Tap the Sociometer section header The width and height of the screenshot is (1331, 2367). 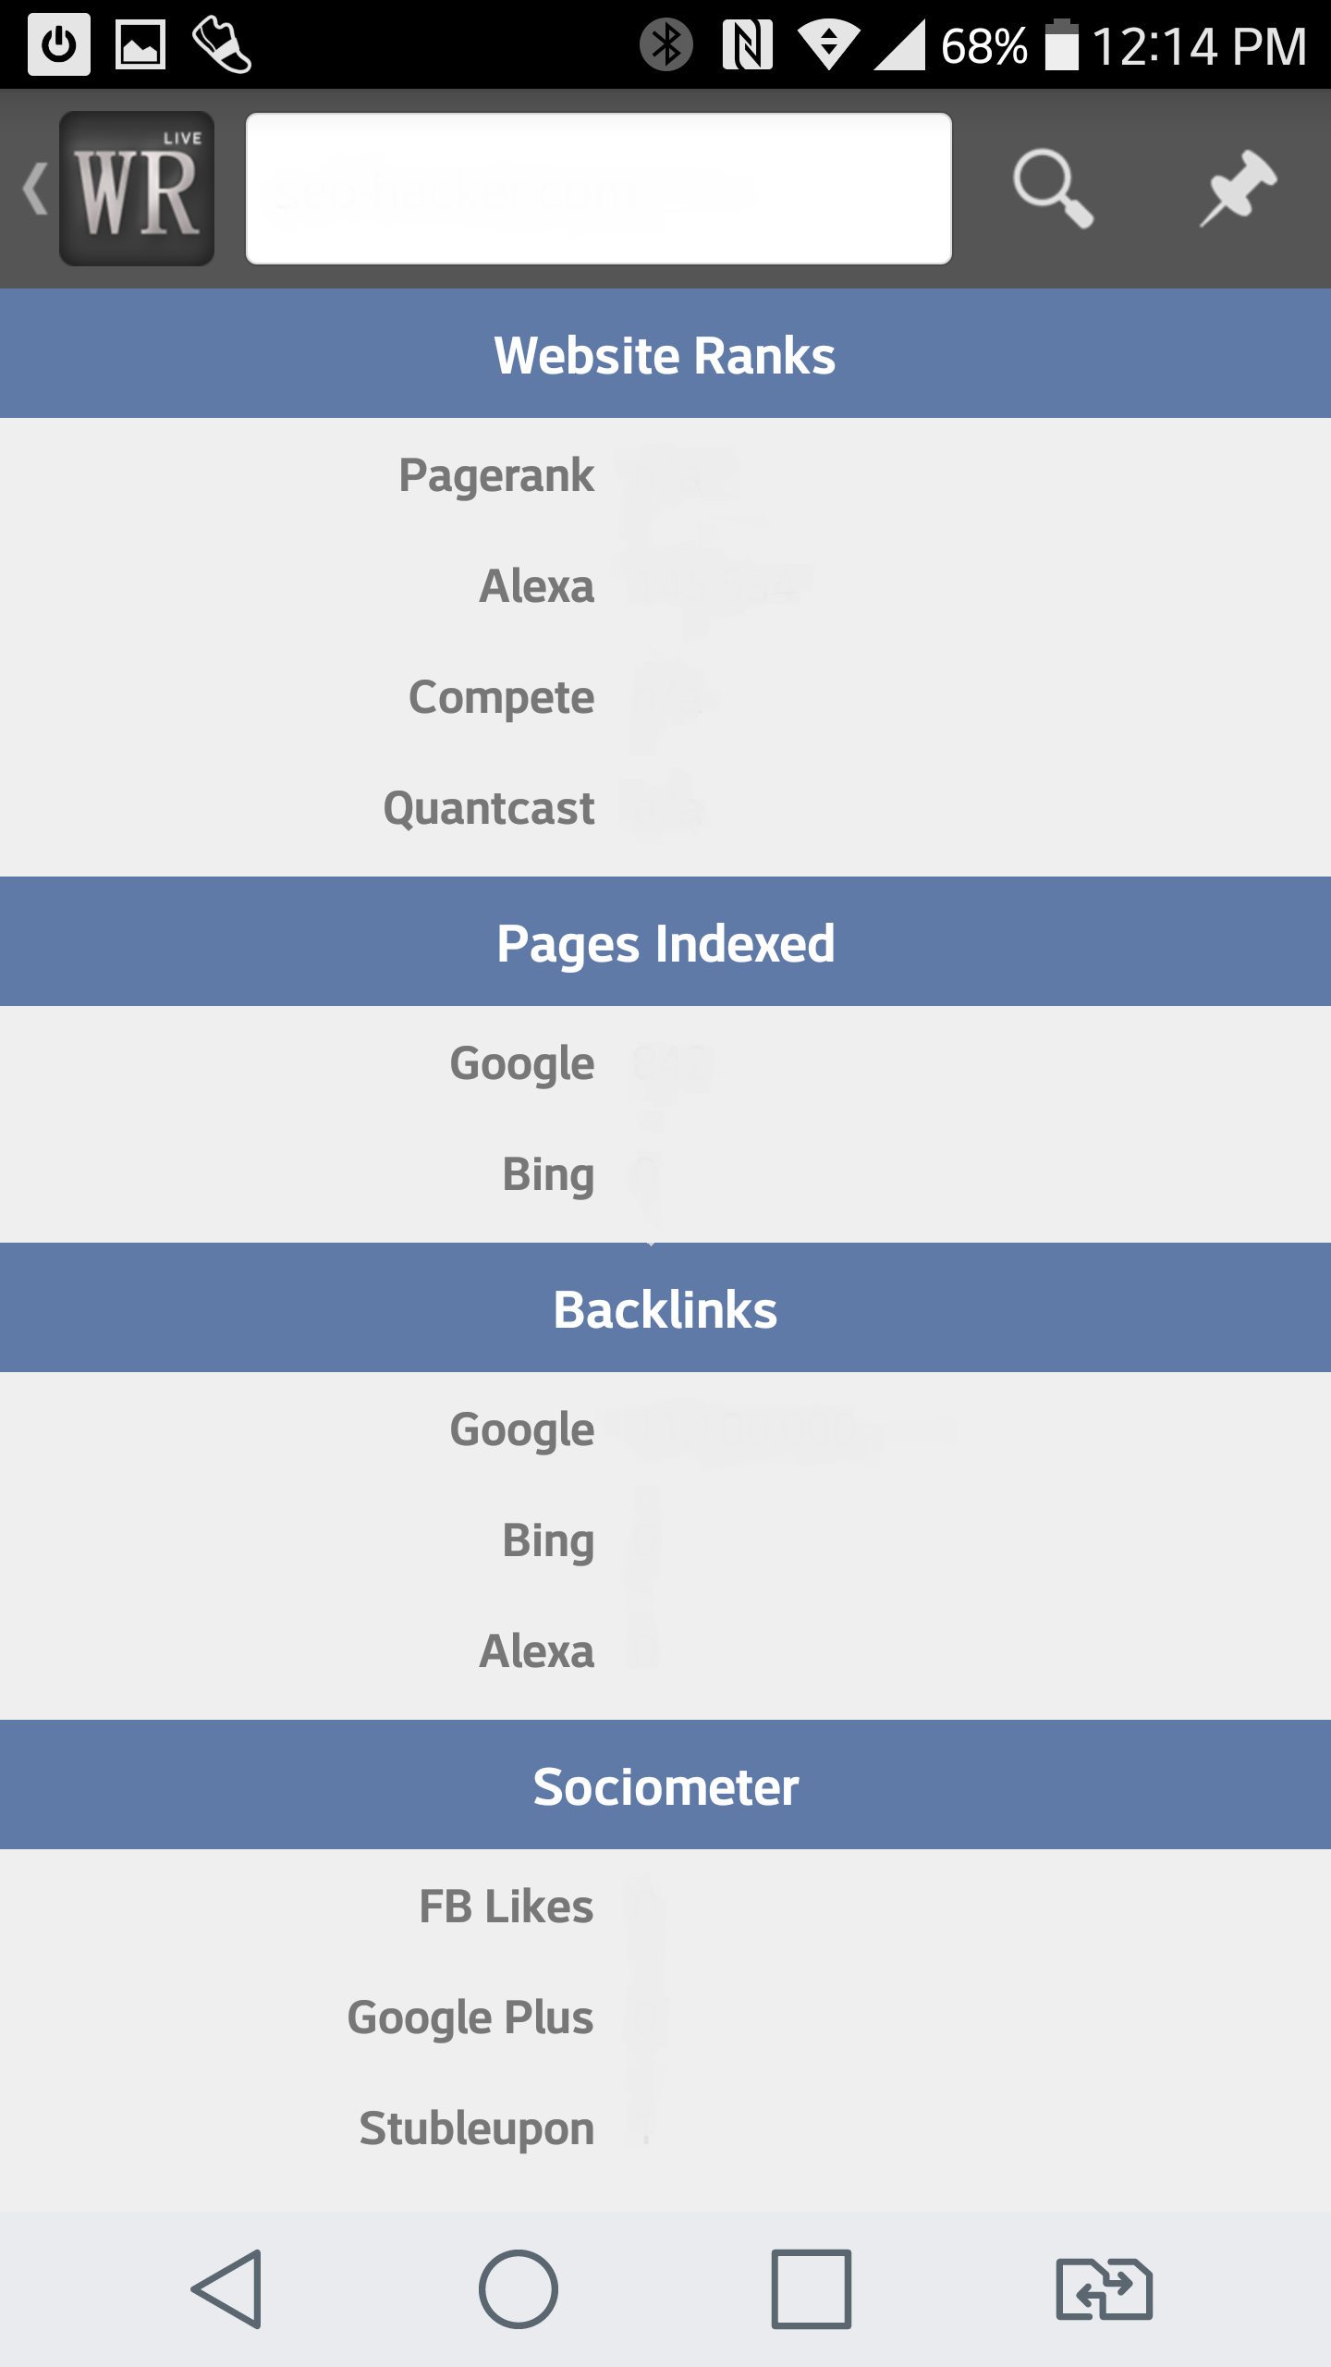[665, 1786]
